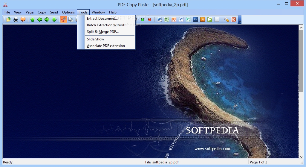Screen dimensions: 306x167
Task: Click the application scissors icon in title bar
Action: (x=5, y=5)
